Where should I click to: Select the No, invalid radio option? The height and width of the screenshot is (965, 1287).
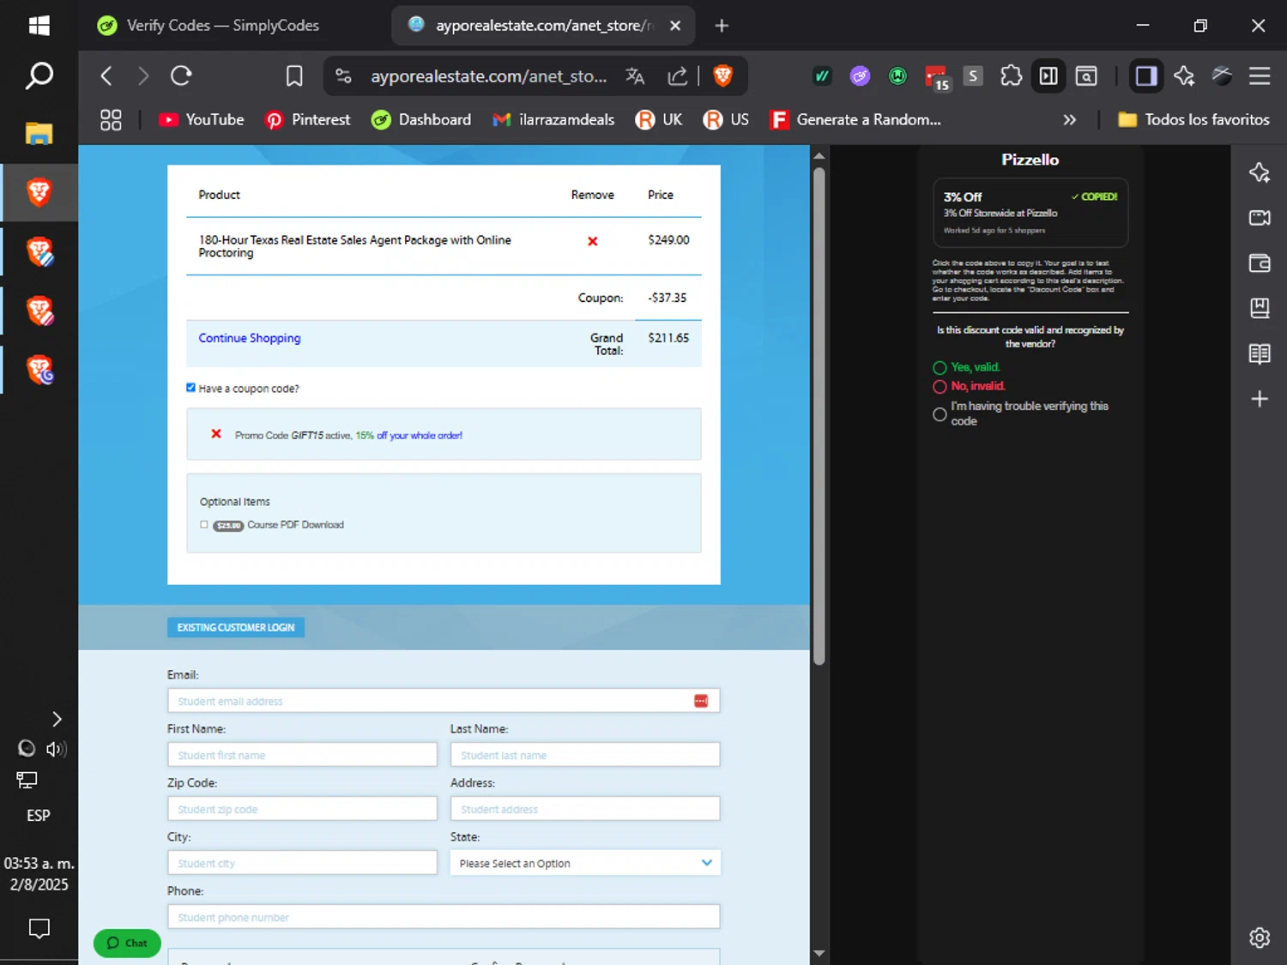(940, 387)
